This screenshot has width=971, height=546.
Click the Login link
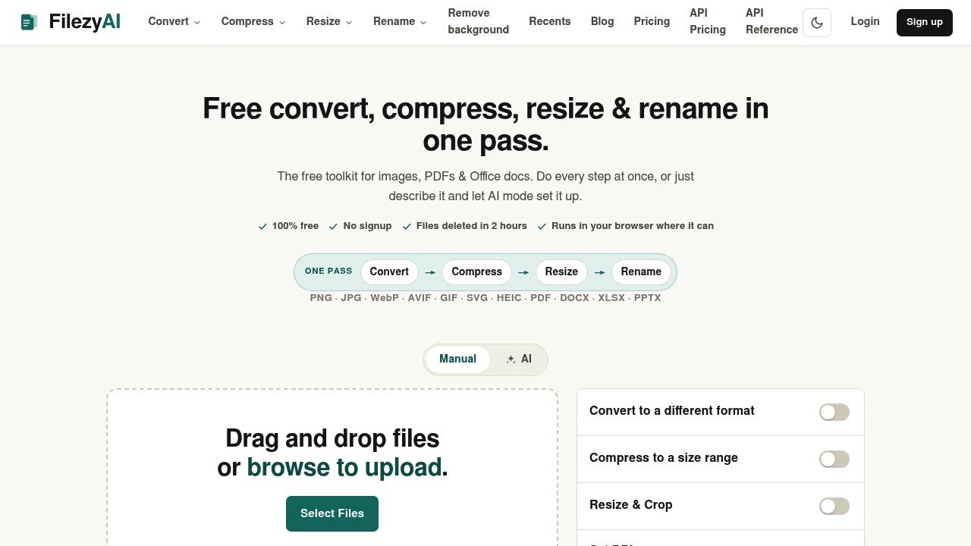coord(865,21)
